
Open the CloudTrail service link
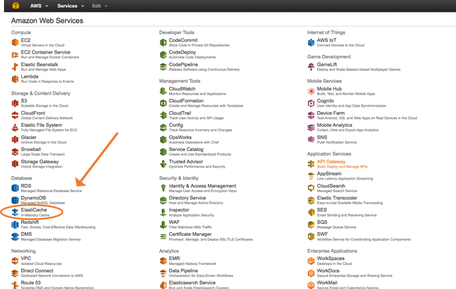180,113
